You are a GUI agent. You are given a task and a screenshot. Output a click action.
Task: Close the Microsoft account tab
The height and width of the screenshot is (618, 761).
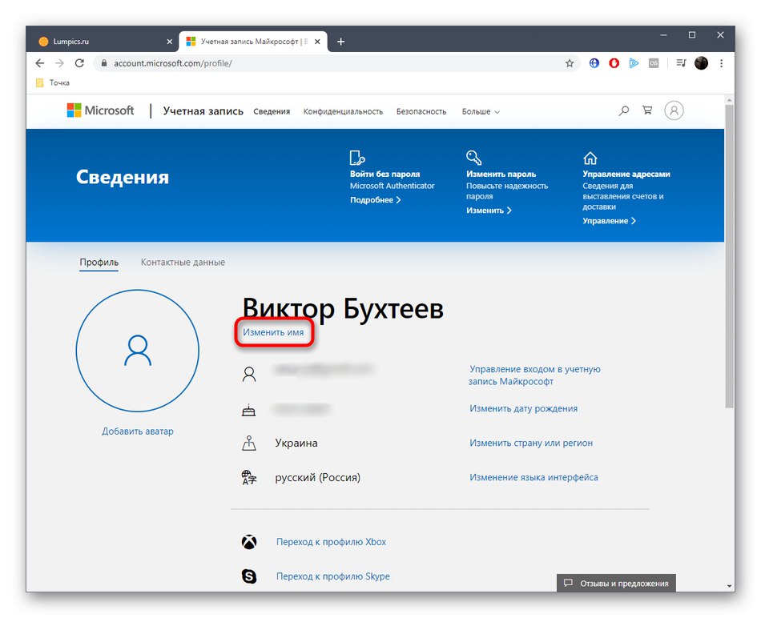coord(317,42)
